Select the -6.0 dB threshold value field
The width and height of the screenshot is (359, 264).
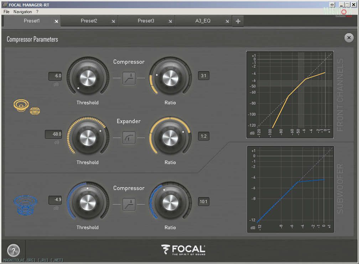[x=55, y=76]
